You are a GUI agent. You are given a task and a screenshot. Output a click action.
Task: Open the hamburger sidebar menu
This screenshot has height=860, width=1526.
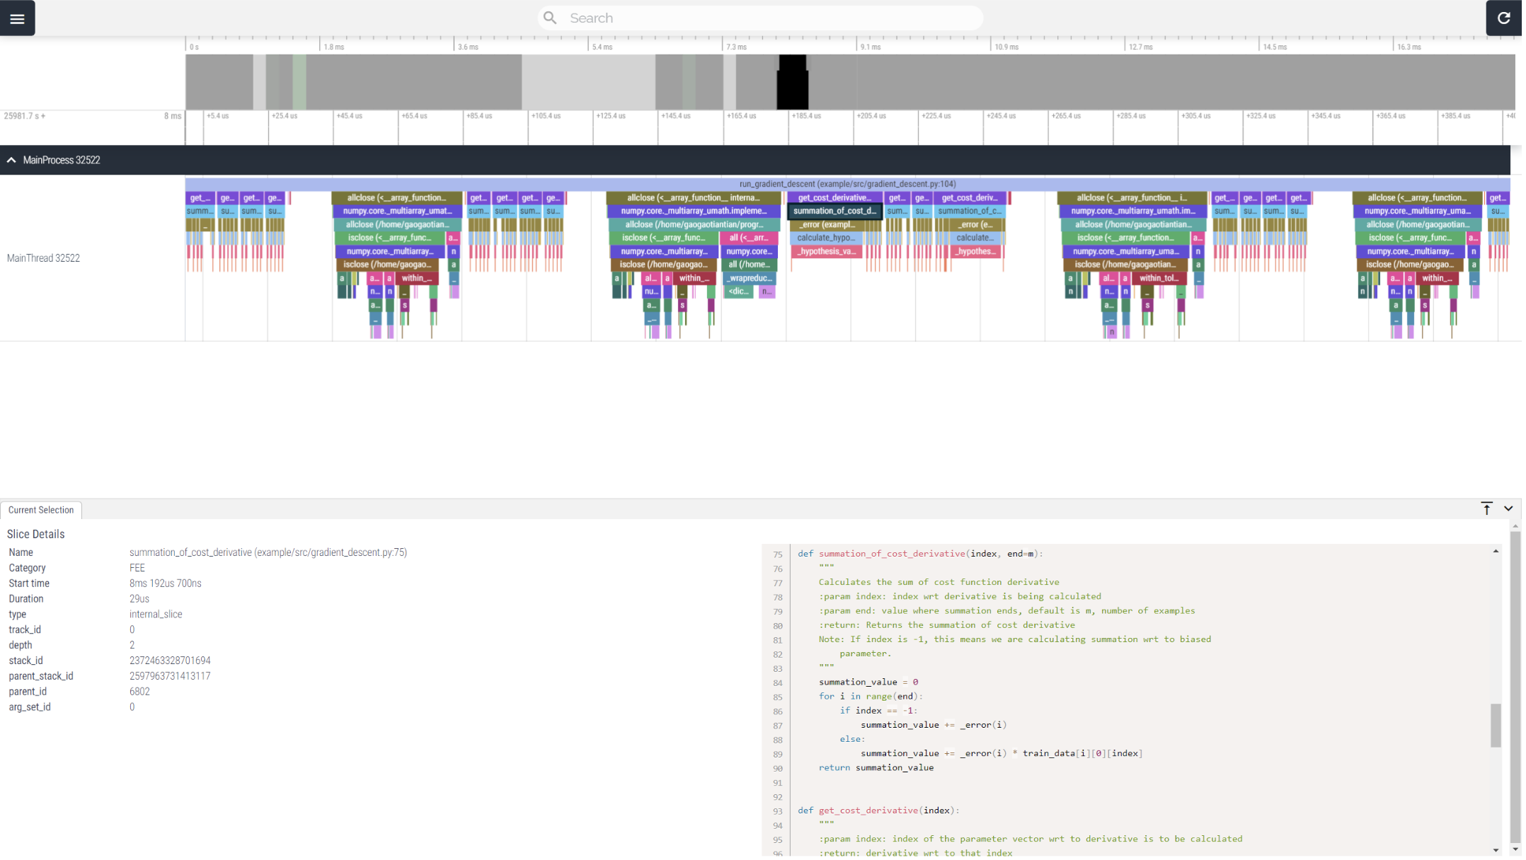(17, 18)
